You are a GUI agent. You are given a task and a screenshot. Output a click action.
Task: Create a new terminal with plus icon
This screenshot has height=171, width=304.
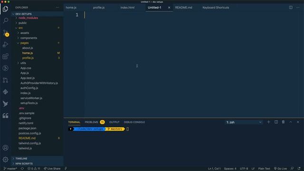(x=268, y=122)
